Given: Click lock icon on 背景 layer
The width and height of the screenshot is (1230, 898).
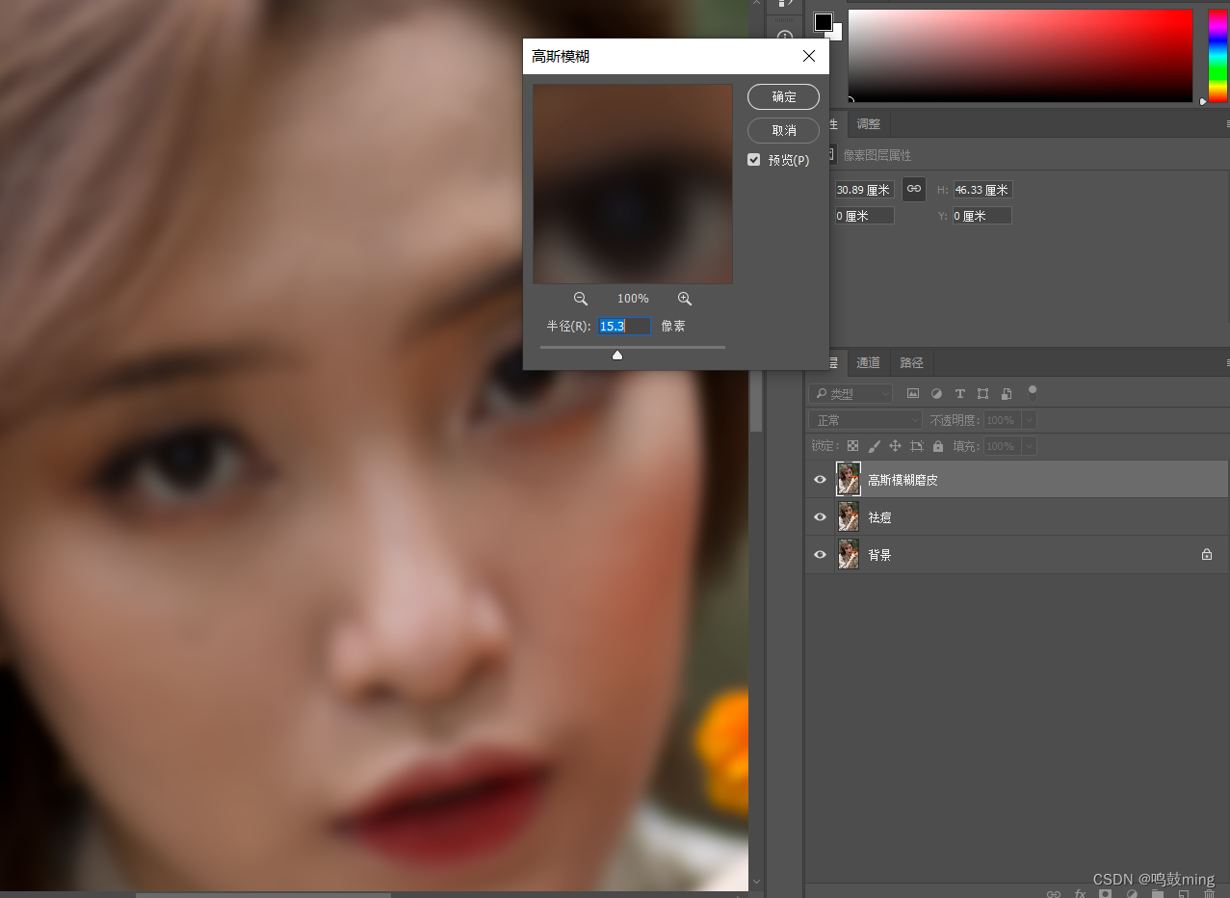Looking at the screenshot, I should coord(1207,555).
